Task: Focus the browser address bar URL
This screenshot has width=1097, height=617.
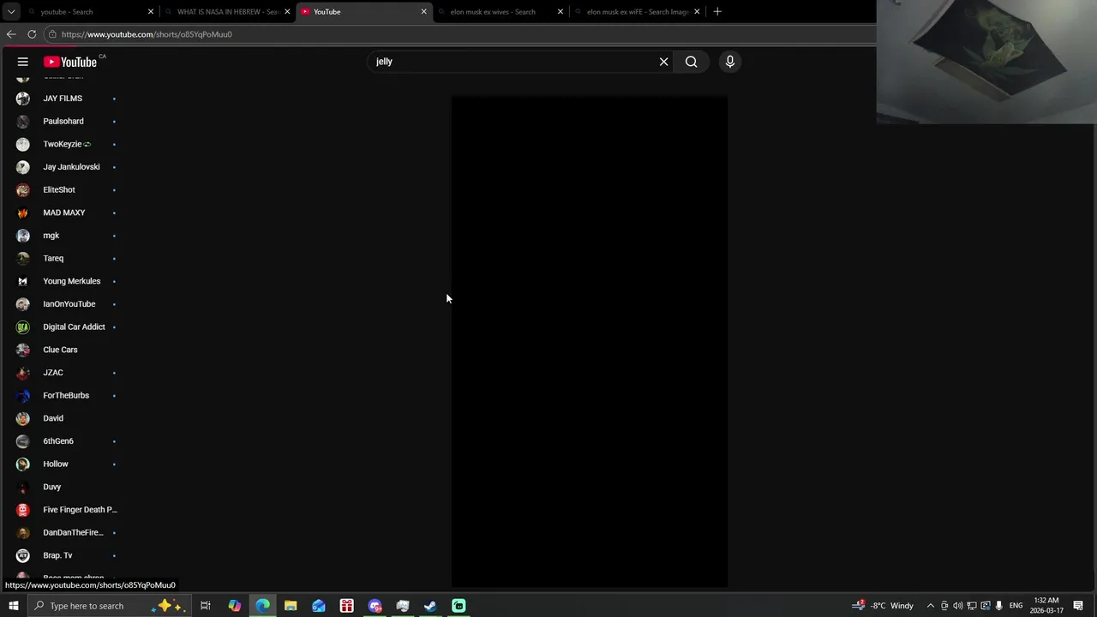Action: click(x=147, y=34)
